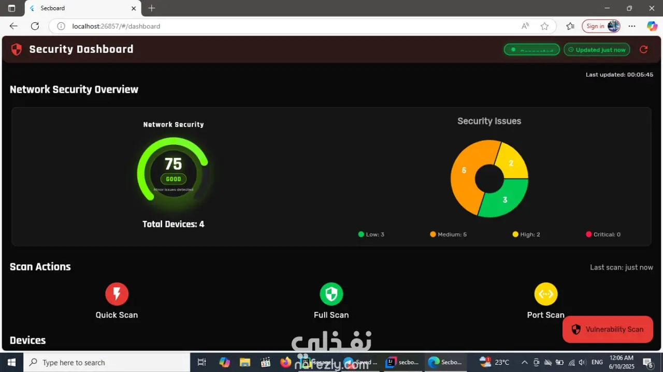Switch to the Edge Secbo... taskbar window
Image resolution: width=663 pixels, height=372 pixels.
pos(445,362)
